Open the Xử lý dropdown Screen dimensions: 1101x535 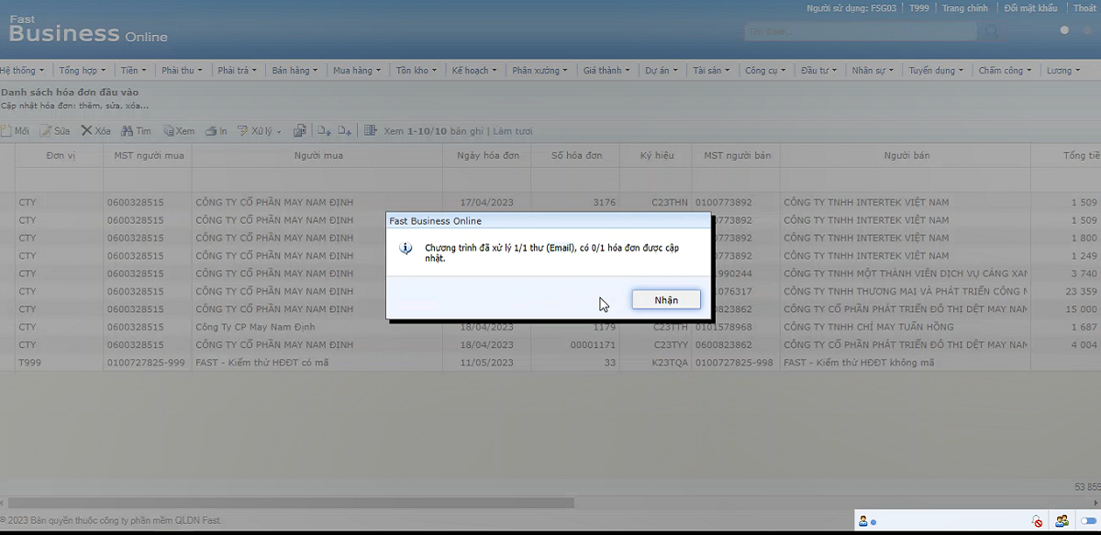pyautogui.click(x=261, y=131)
